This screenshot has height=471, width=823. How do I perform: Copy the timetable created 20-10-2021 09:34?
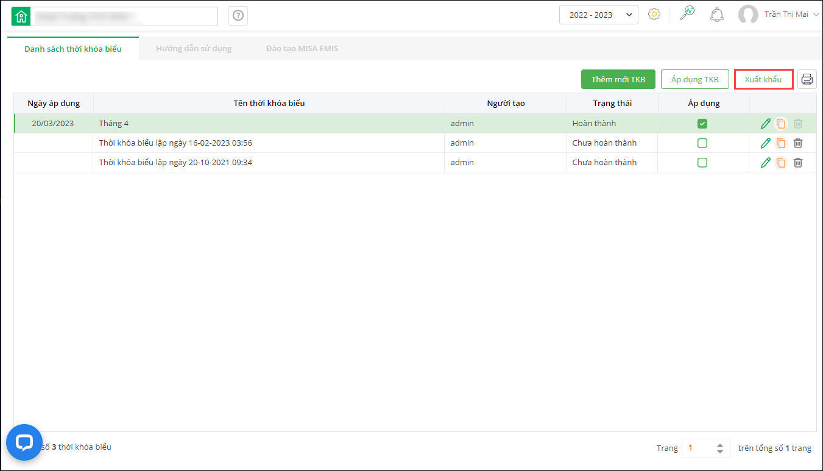coord(781,163)
